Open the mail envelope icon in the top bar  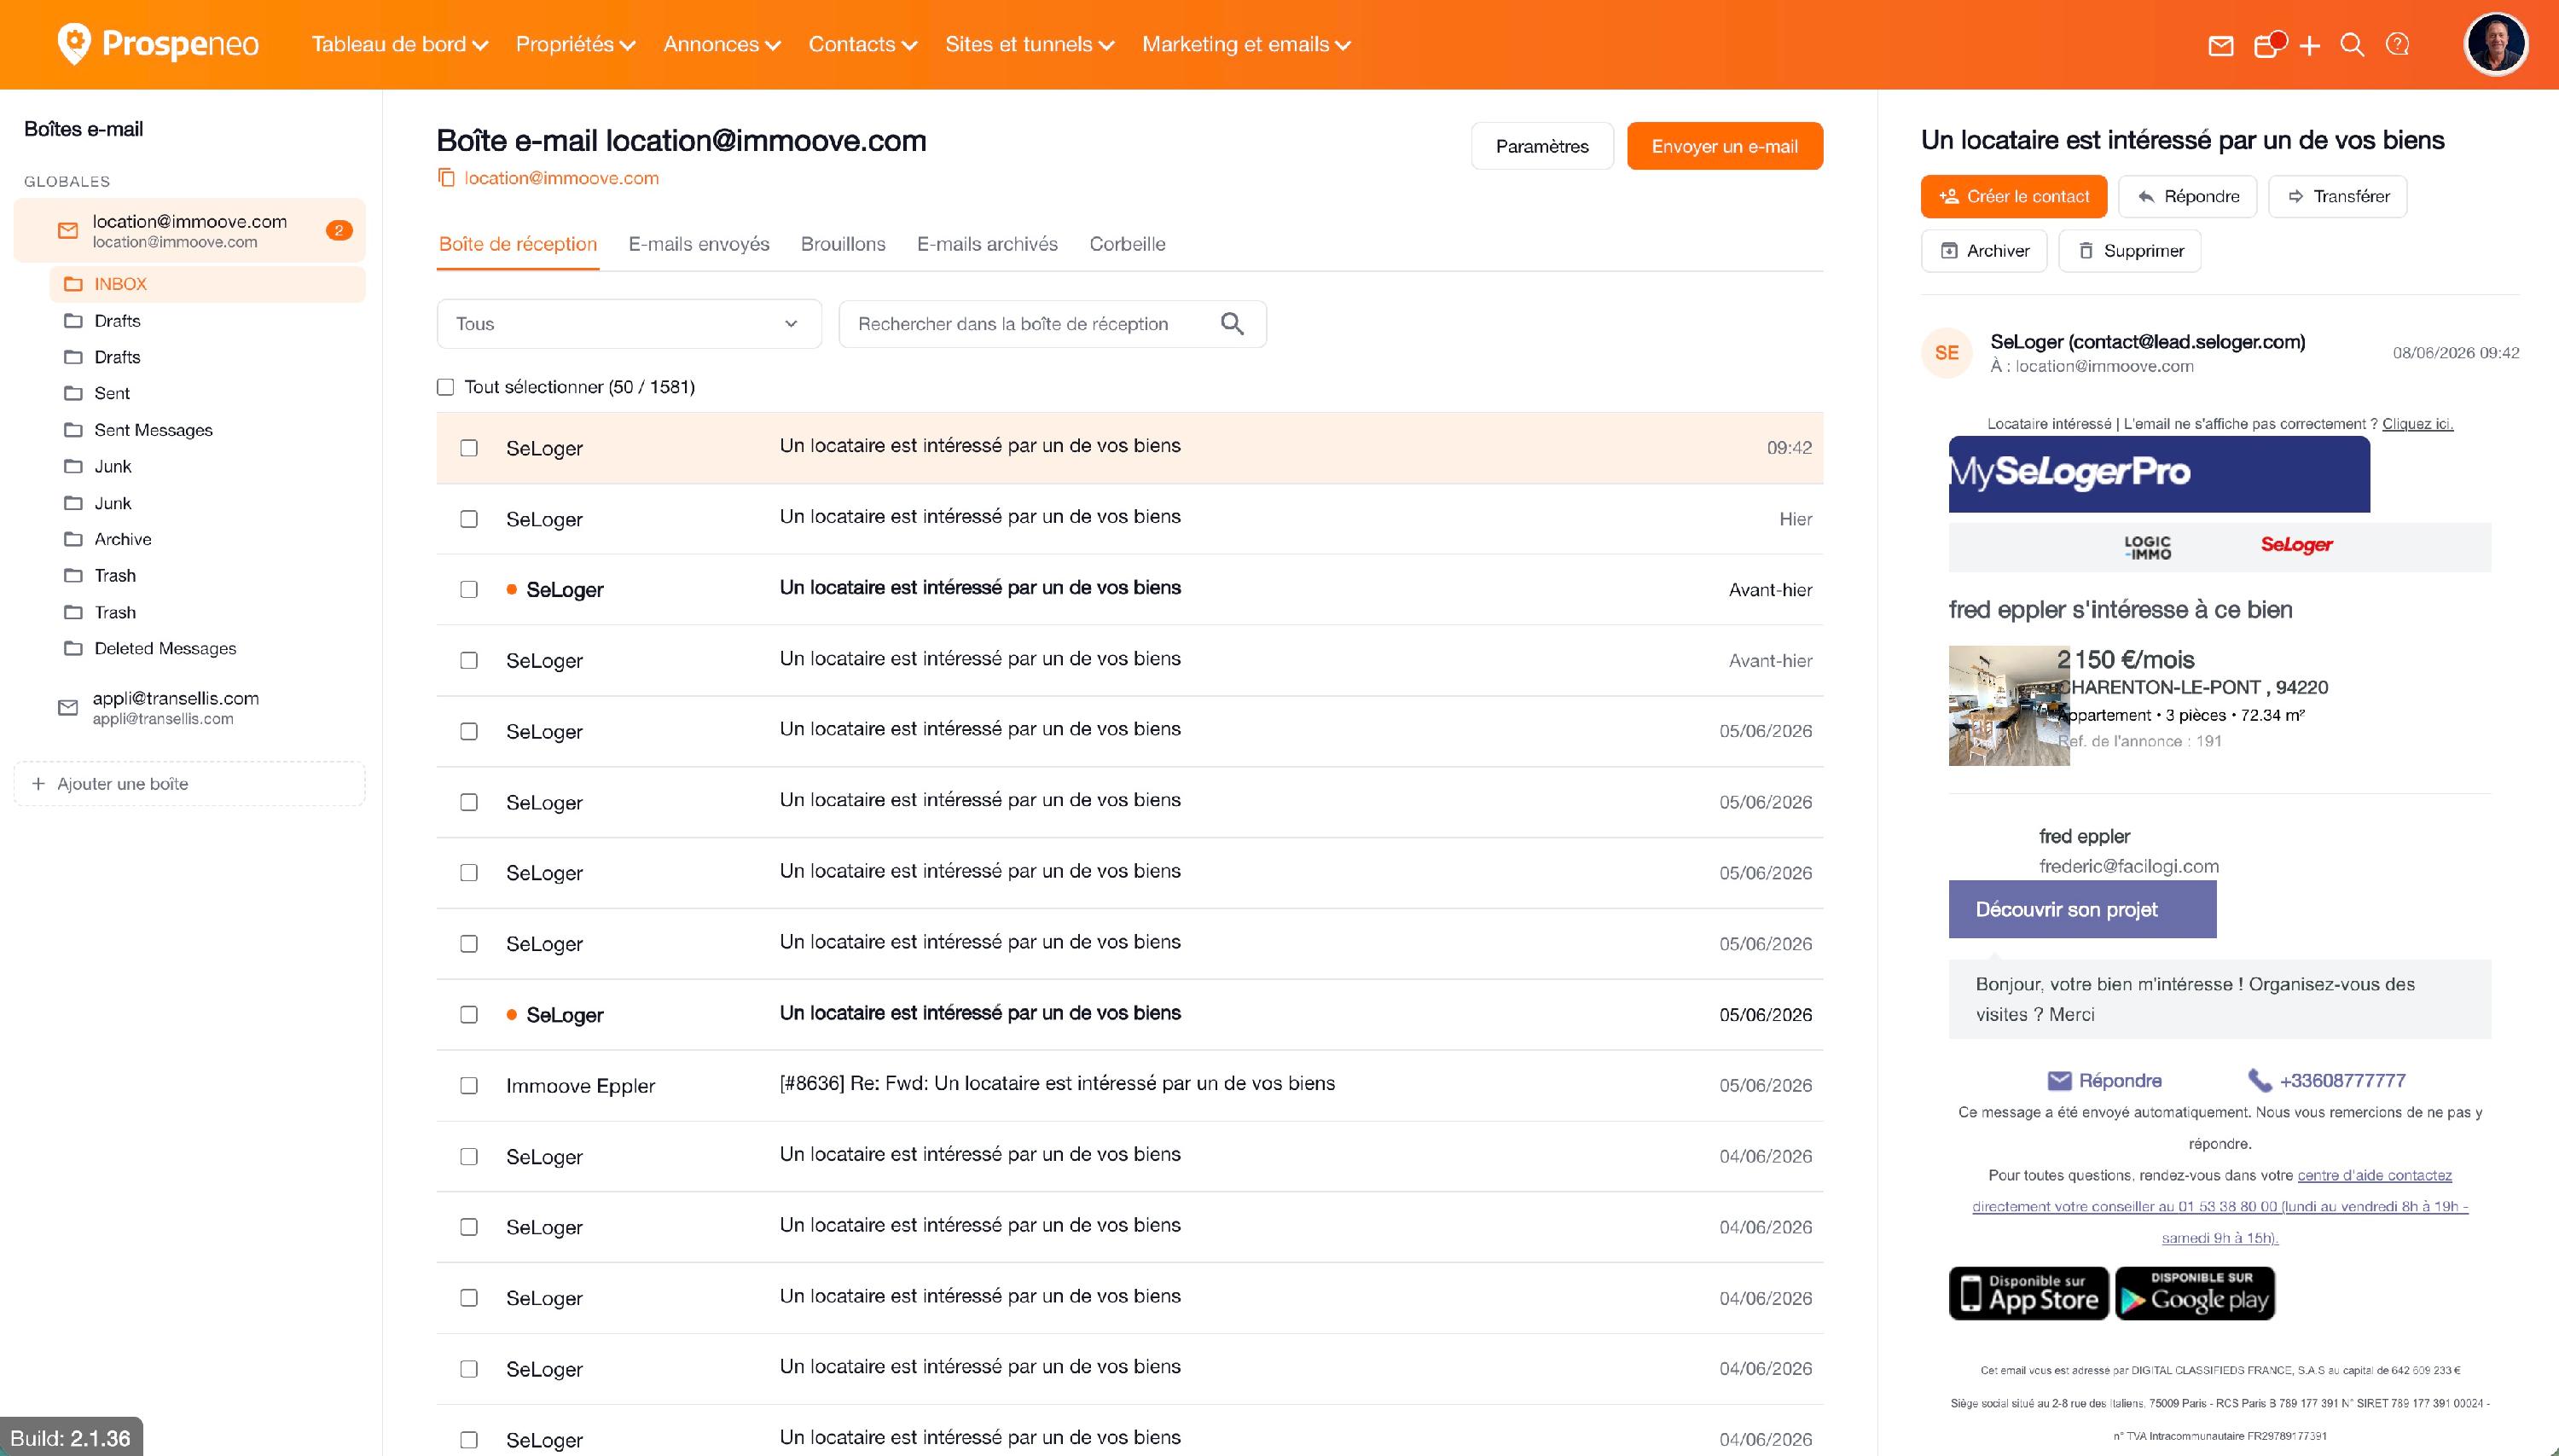[2221, 46]
